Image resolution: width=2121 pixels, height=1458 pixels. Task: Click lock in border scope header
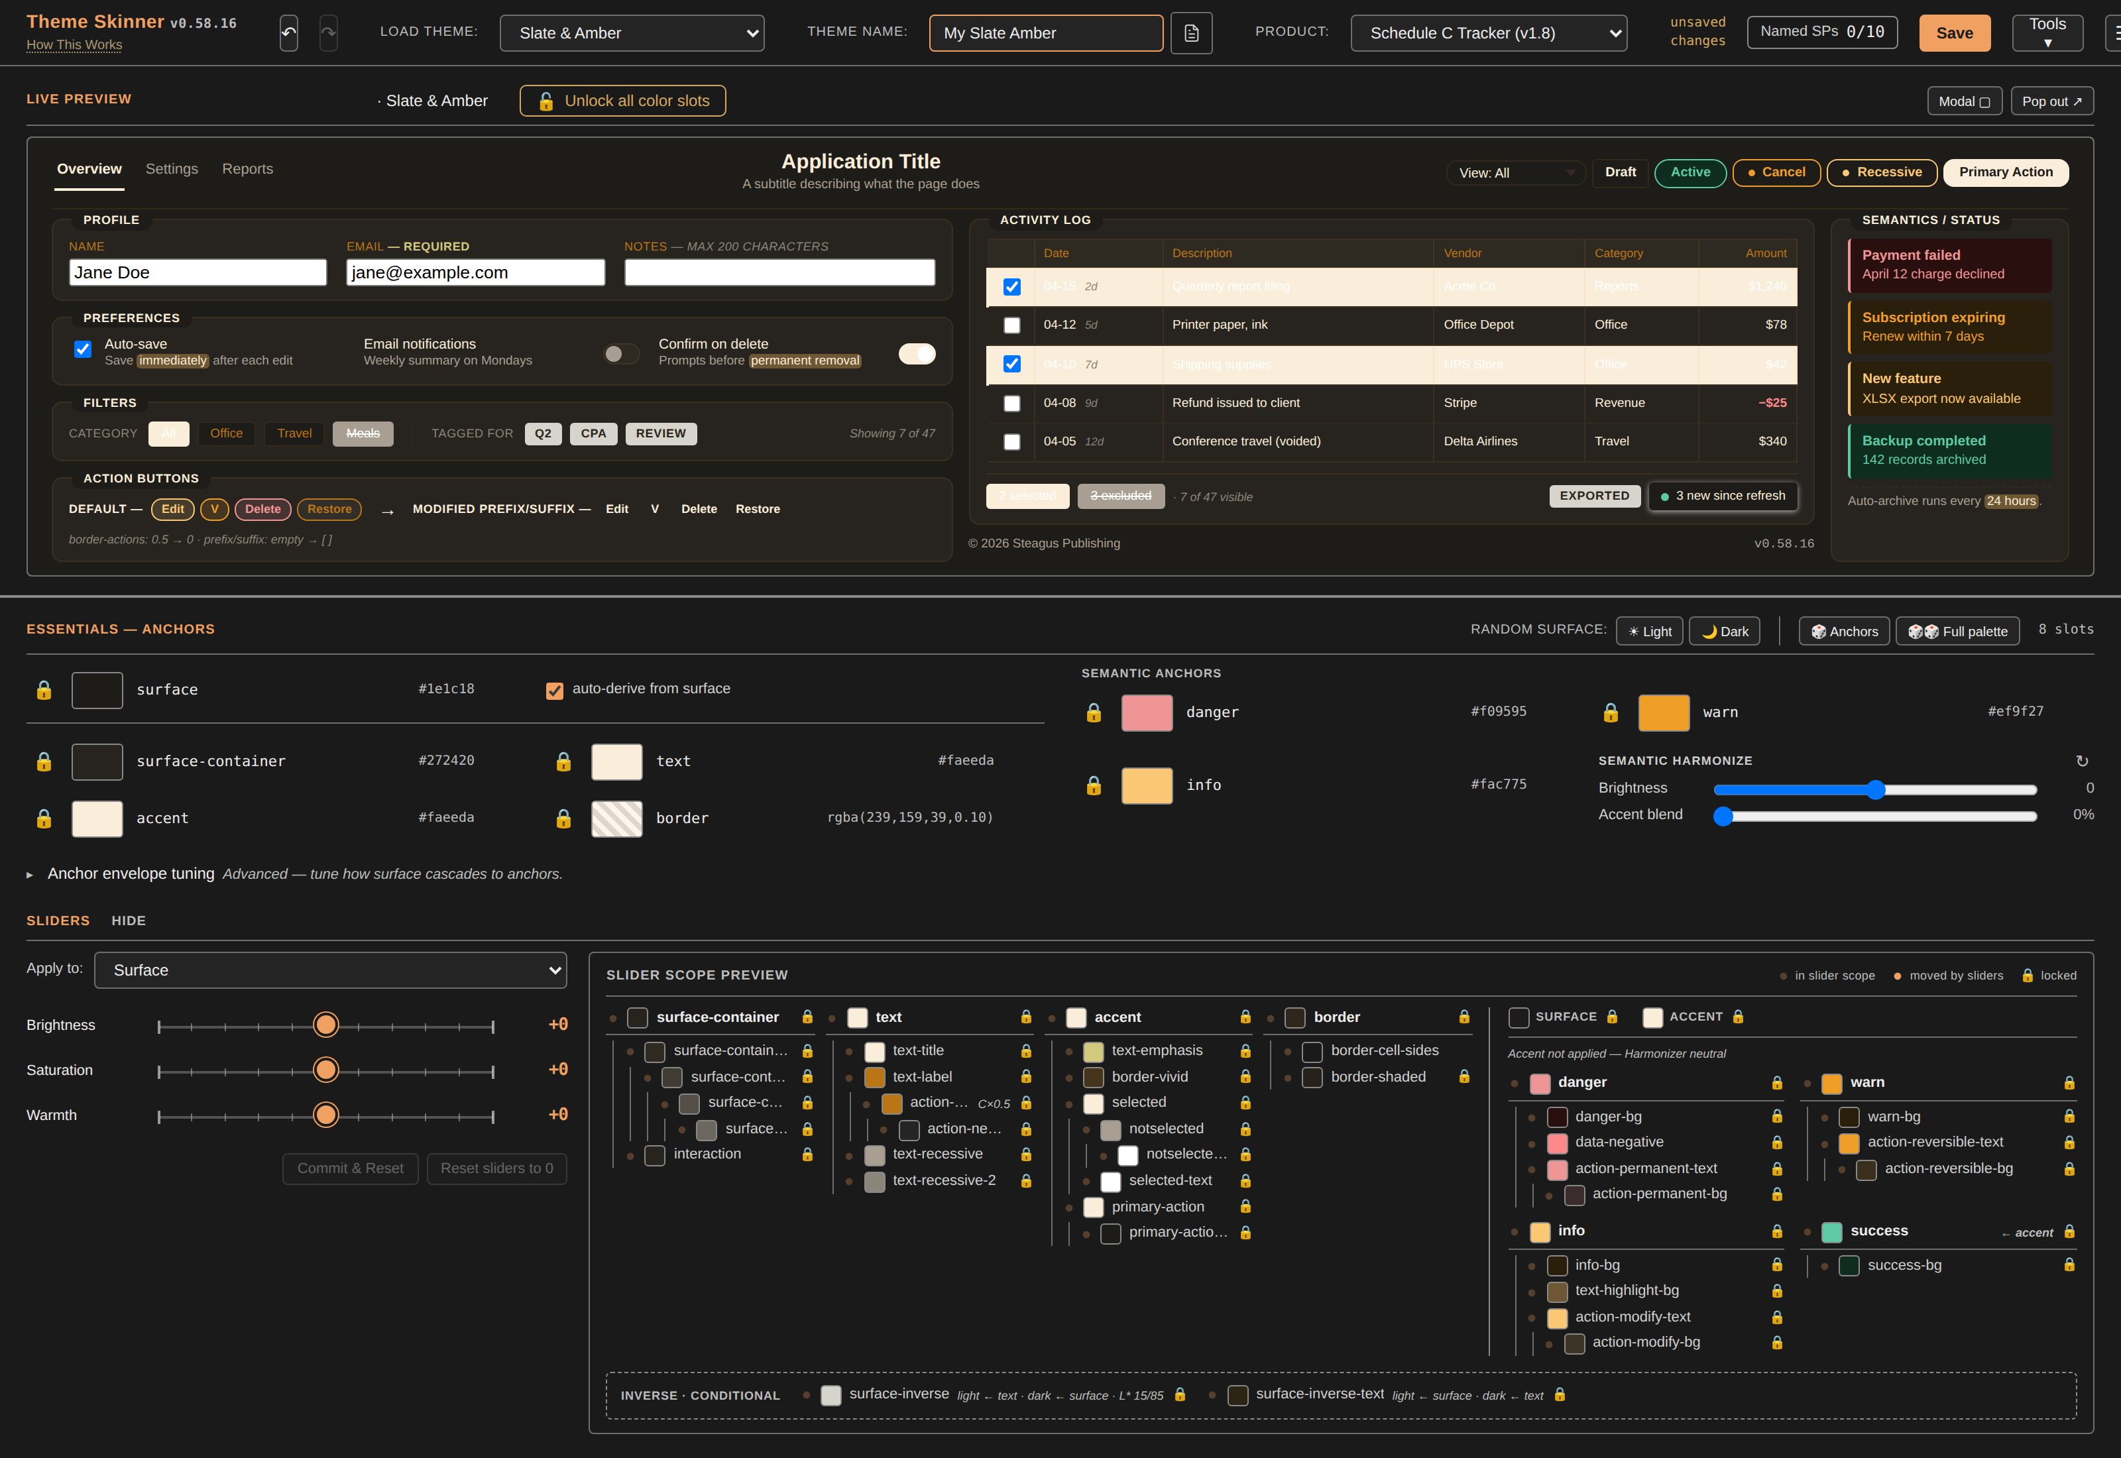coord(1464,1017)
